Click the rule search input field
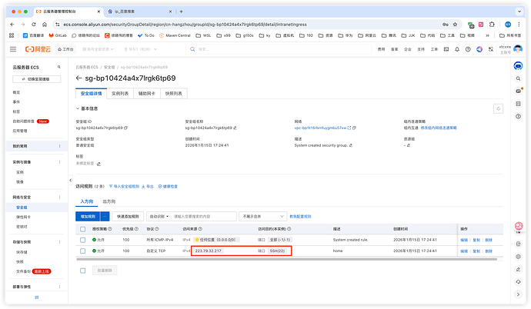This screenshot has height=309, width=531. coord(202,217)
